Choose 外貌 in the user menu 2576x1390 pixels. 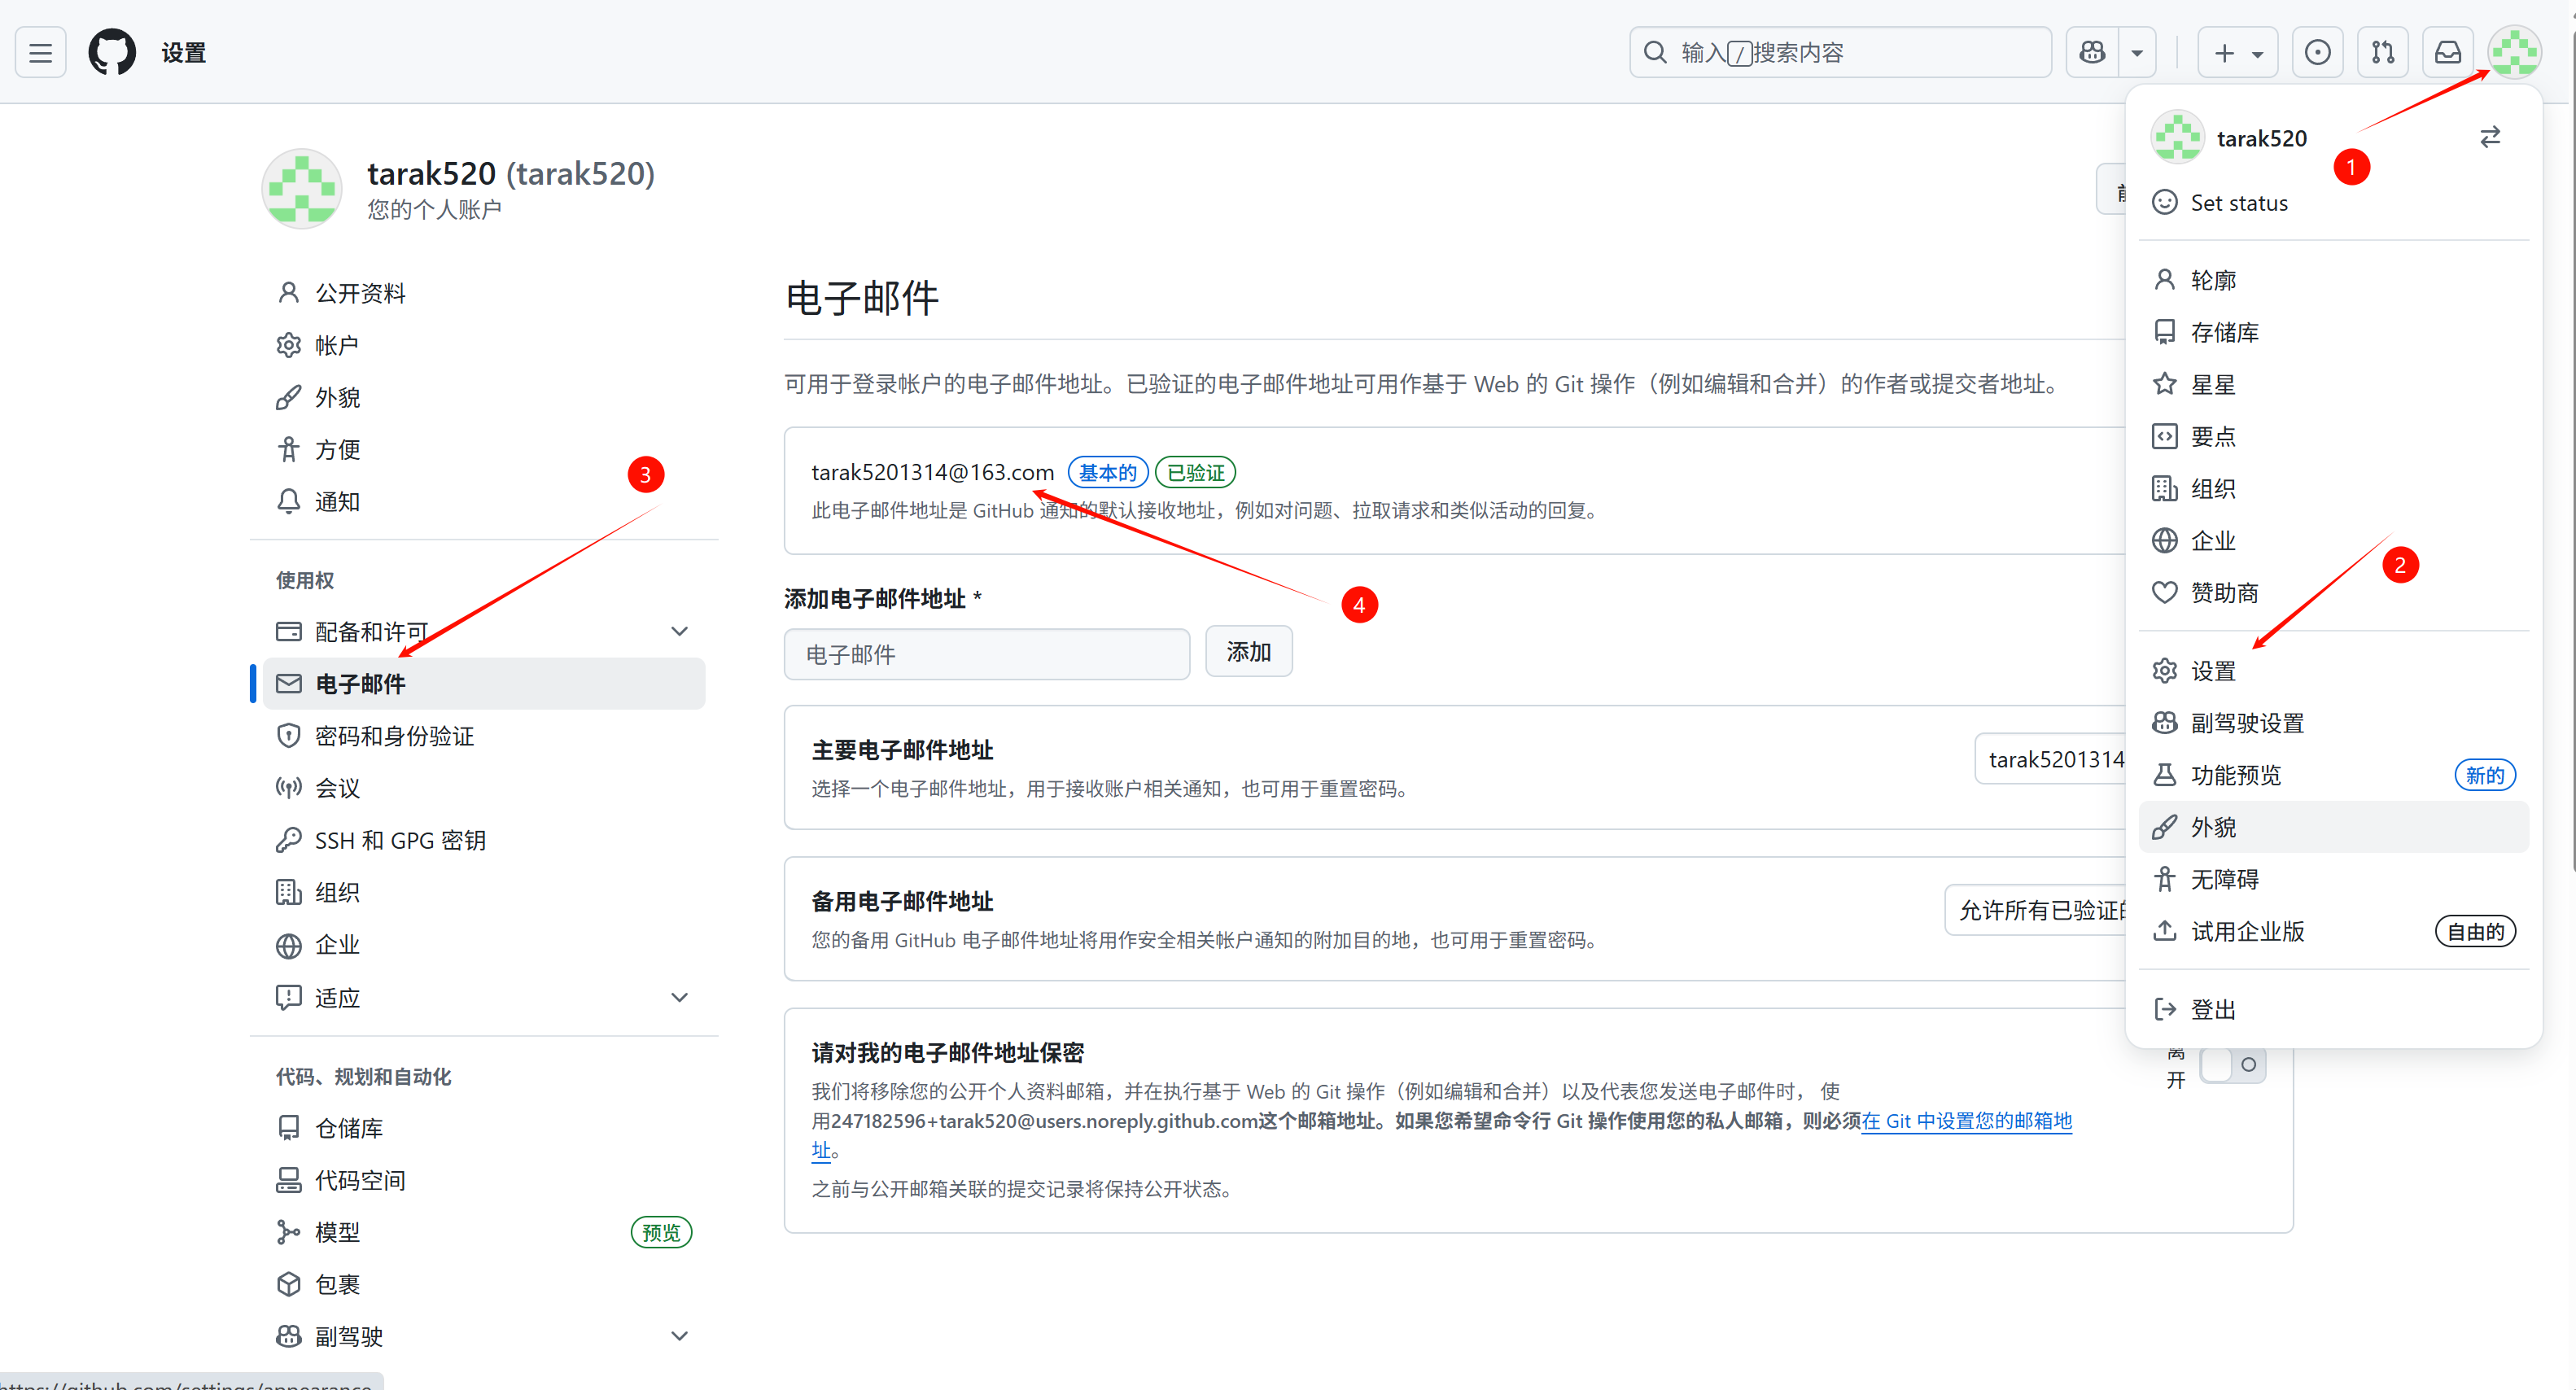pos(2212,827)
